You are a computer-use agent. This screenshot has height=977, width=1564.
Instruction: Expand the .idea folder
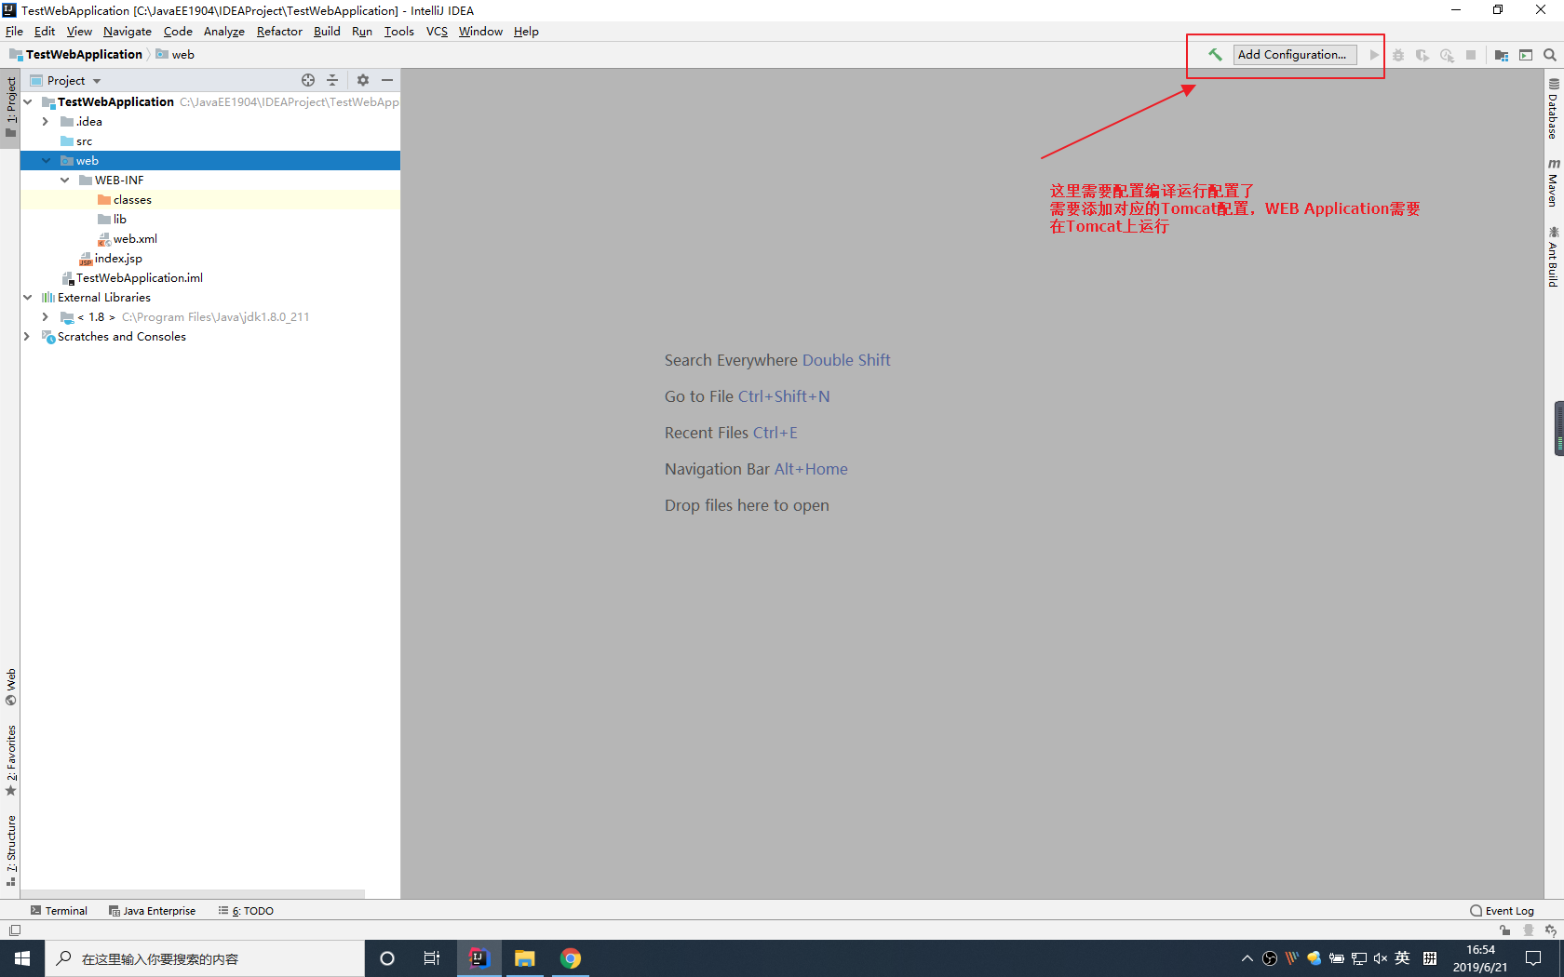click(46, 122)
